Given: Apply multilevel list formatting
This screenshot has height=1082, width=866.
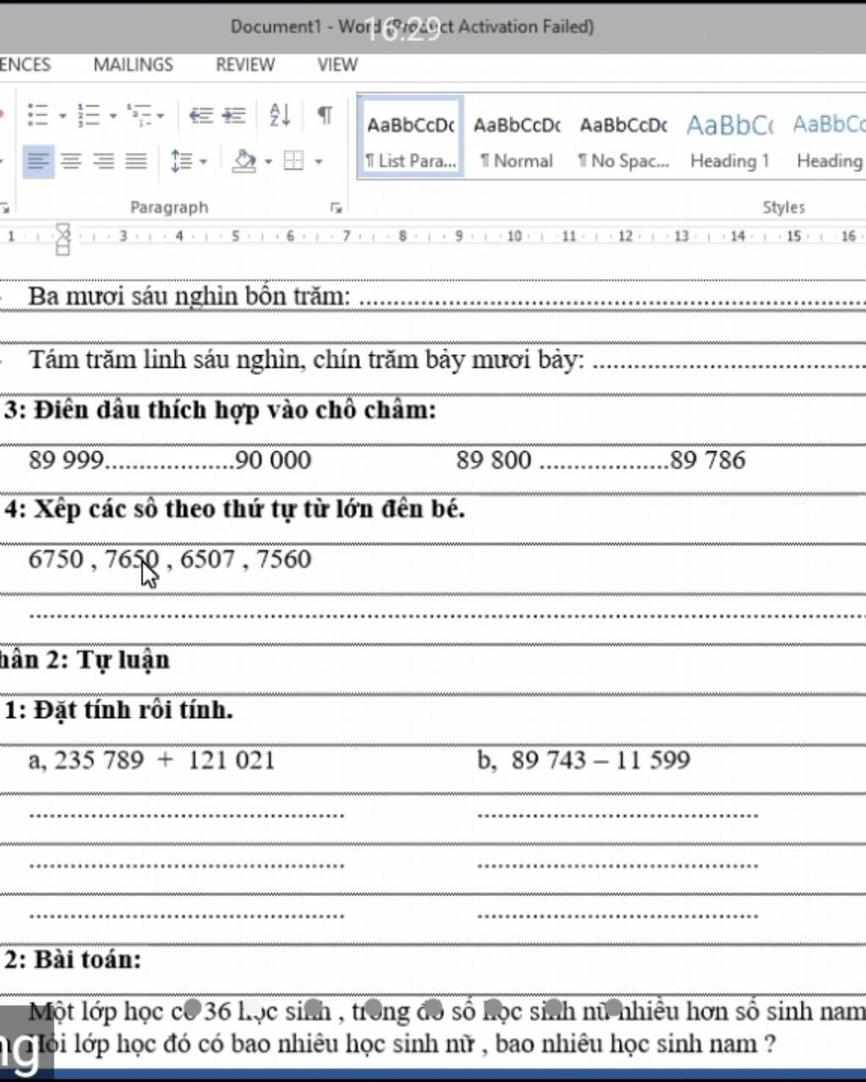Looking at the screenshot, I should (139, 114).
